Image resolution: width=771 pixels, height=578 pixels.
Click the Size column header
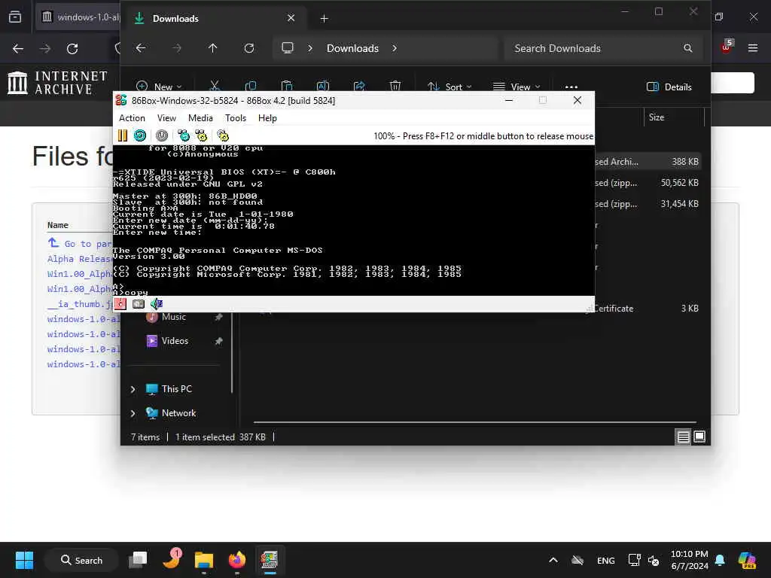tap(657, 117)
